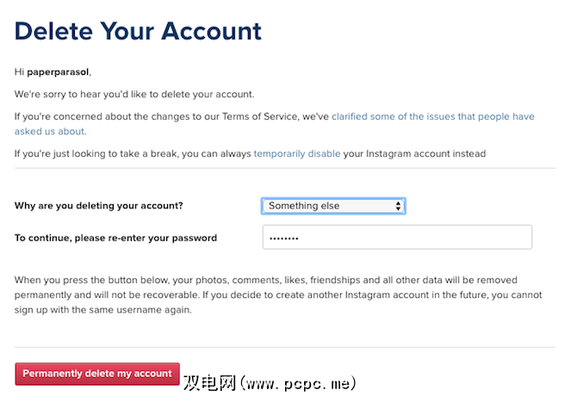Focus the password re-entry field
Screen dimensions: 577x403
pos(397,237)
